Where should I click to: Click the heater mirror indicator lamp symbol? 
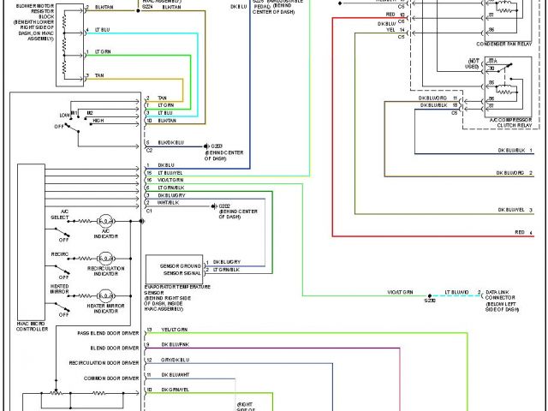click(x=106, y=295)
